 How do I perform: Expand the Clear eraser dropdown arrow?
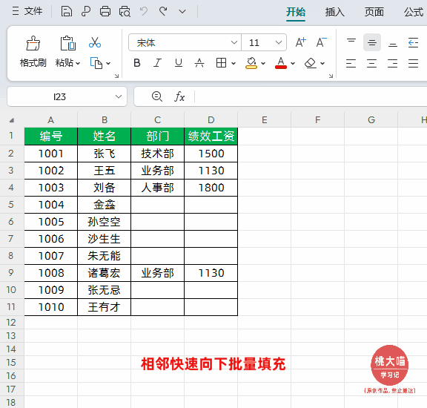pos(322,64)
